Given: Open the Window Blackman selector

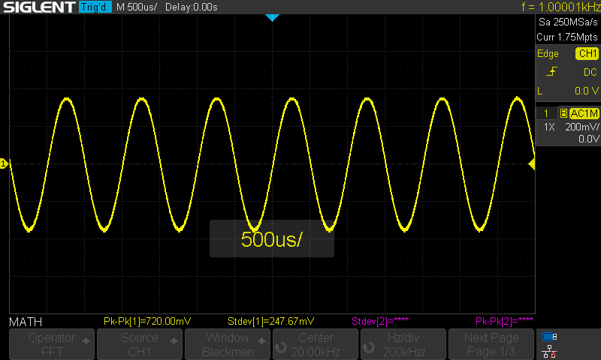Looking at the screenshot, I should [228, 344].
